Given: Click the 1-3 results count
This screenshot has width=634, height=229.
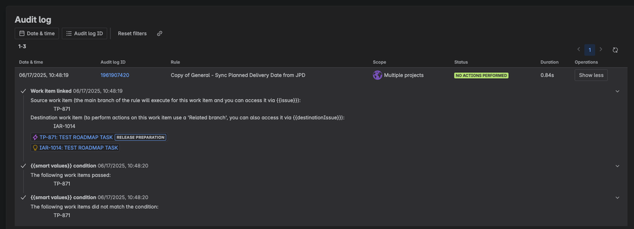Looking at the screenshot, I should 22,46.
